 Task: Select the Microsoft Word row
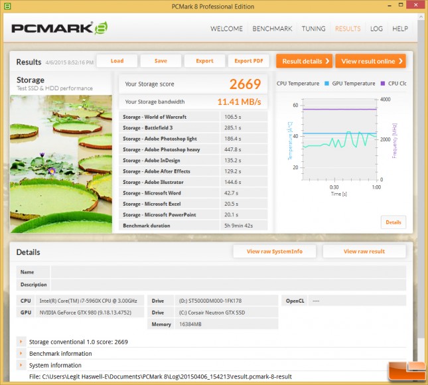point(193,193)
